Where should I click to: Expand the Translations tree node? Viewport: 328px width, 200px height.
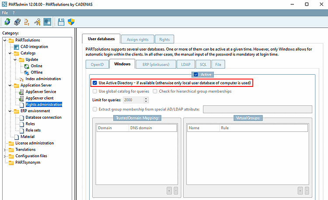(x=5, y=150)
